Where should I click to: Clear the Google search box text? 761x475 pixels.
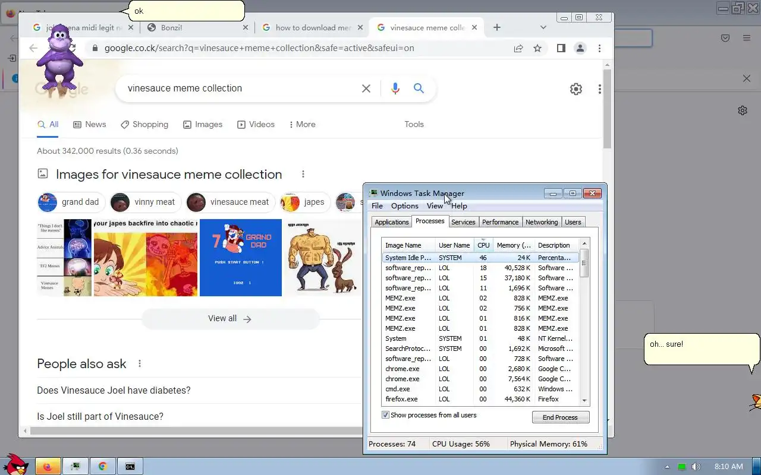(x=366, y=88)
